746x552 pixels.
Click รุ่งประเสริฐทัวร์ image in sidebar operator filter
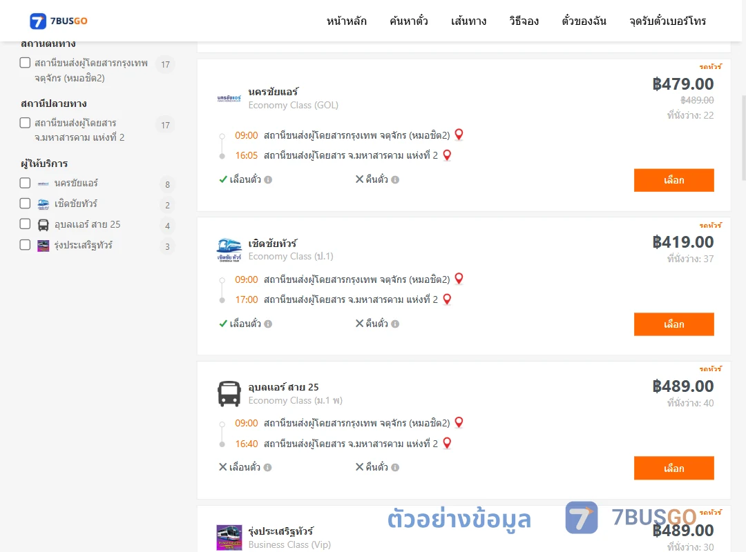(x=44, y=246)
